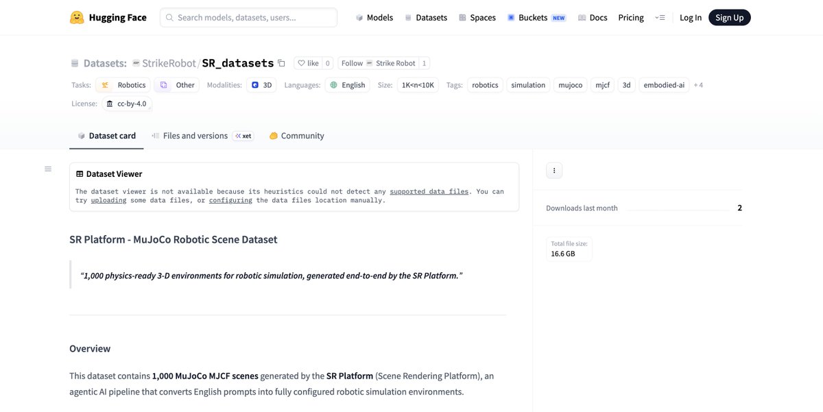The image size is (823, 412).
Task: Open Buckets in the top navigation
Action: pos(536,18)
